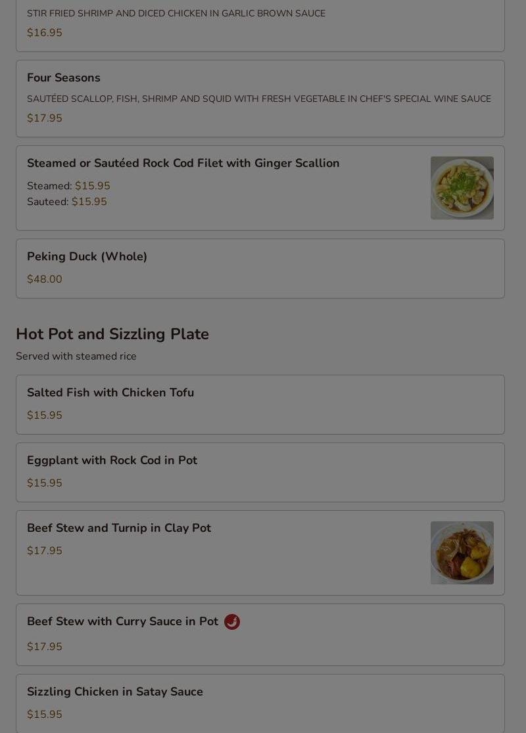Choose Sizzling Chicken in Satay Sauce
The height and width of the screenshot is (733, 526).
[260, 703]
